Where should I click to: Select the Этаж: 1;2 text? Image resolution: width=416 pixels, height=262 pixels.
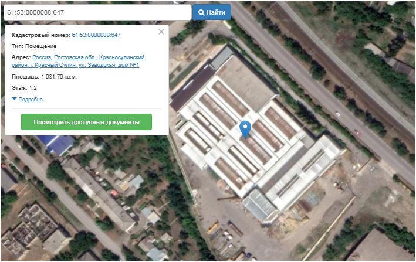point(24,88)
